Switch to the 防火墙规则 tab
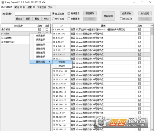This screenshot has width=154, height=131. tap(7, 7)
